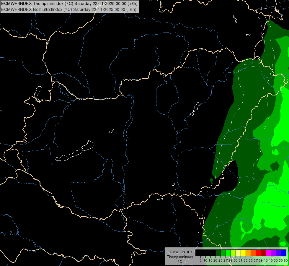Click the legend value 29

(x=230, y=260)
